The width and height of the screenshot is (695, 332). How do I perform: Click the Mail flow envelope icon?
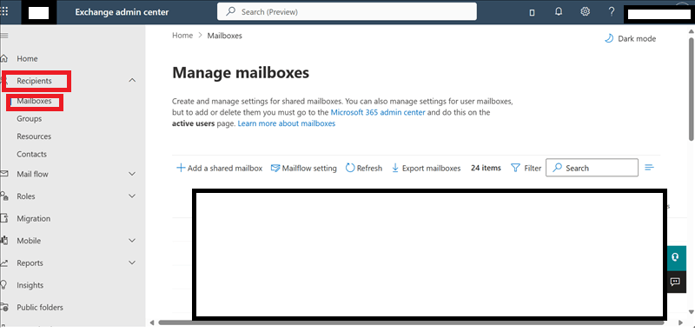[4, 174]
